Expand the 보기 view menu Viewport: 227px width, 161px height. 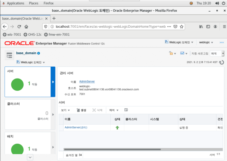(65, 110)
